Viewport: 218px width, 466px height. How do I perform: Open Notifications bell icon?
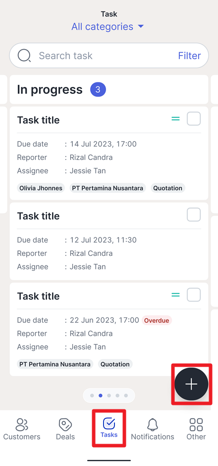click(153, 424)
